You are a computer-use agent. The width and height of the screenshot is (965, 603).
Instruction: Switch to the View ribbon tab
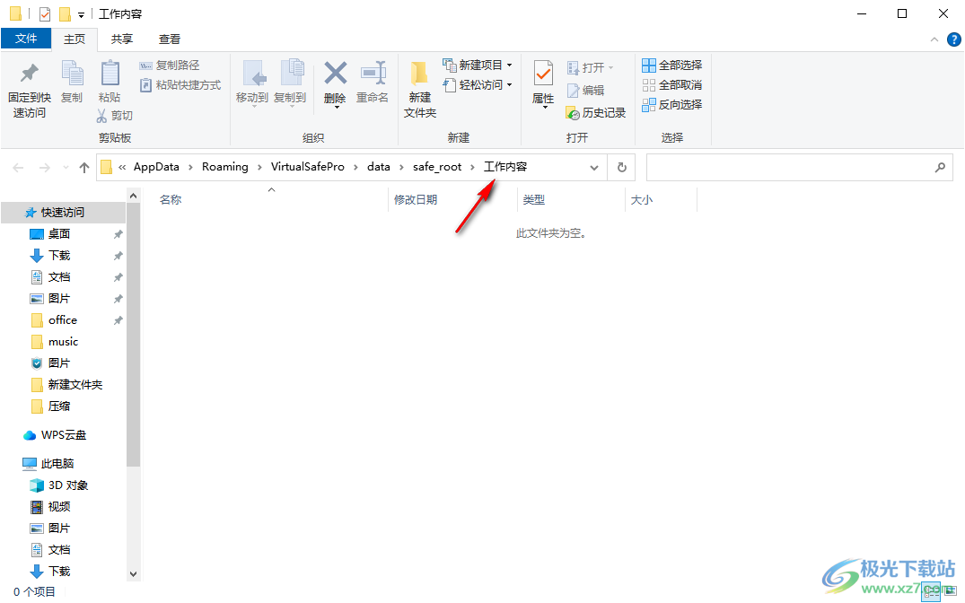[170, 39]
